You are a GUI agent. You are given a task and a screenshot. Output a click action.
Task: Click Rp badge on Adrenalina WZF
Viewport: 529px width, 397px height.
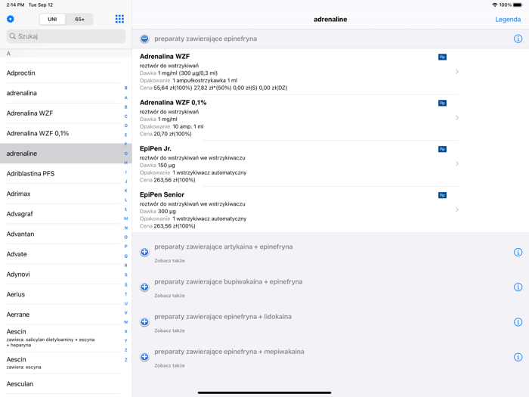tap(442, 57)
